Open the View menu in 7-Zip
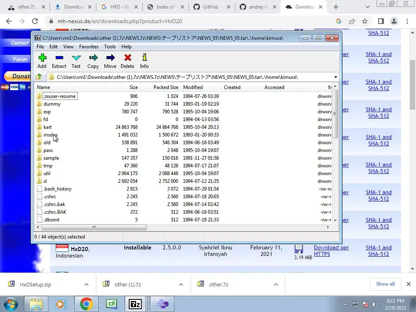The width and height of the screenshot is (416, 312). [68, 47]
